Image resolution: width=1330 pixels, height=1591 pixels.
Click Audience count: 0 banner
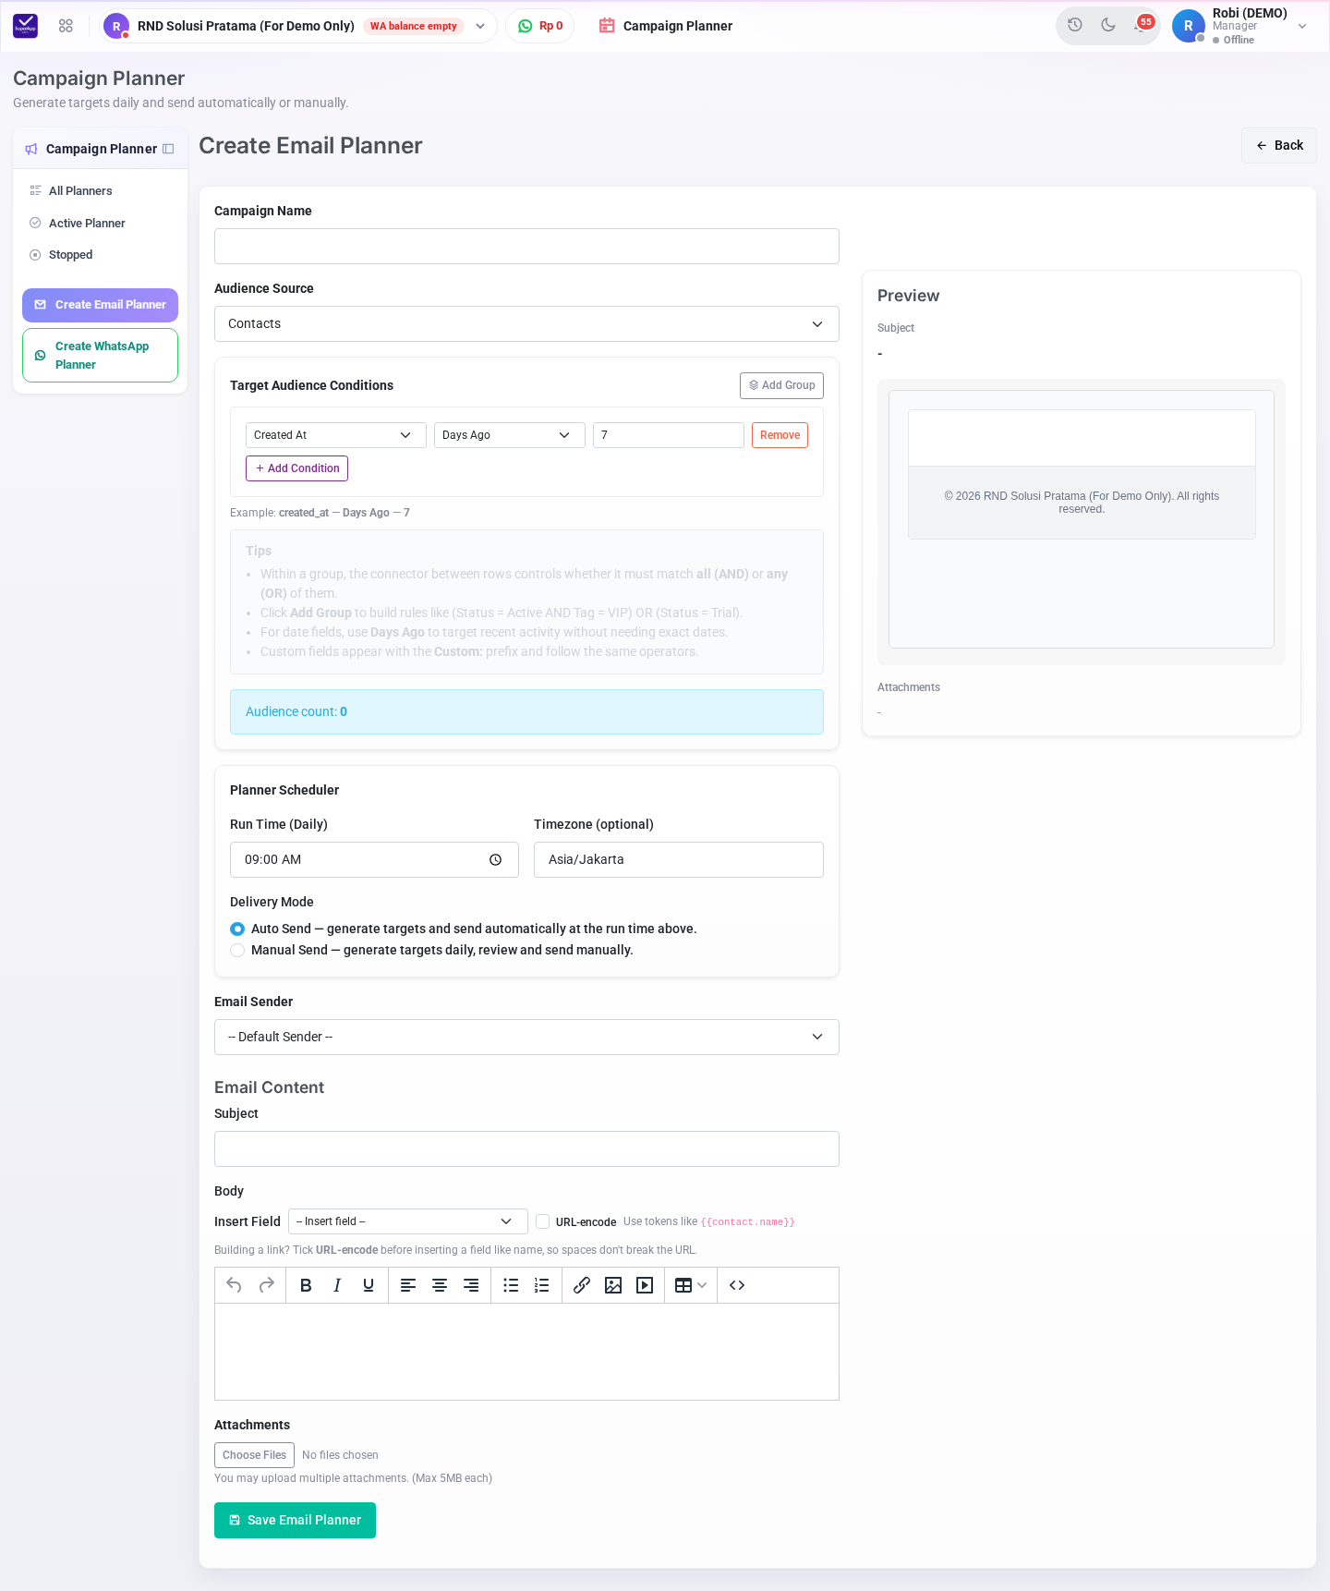pyautogui.click(x=526, y=712)
